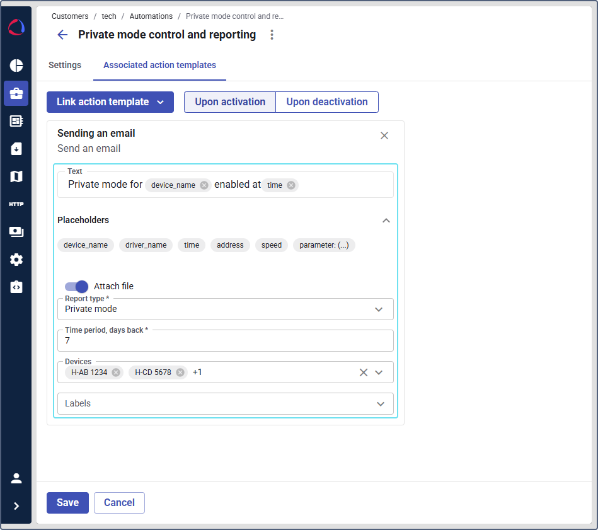Collapse the Placeholders section
Screen dimensions: 598x530
tap(386, 221)
